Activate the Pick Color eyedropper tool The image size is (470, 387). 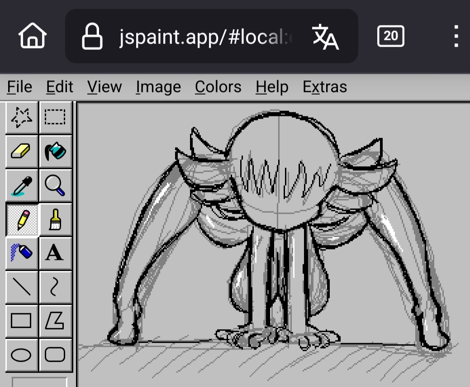(22, 185)
